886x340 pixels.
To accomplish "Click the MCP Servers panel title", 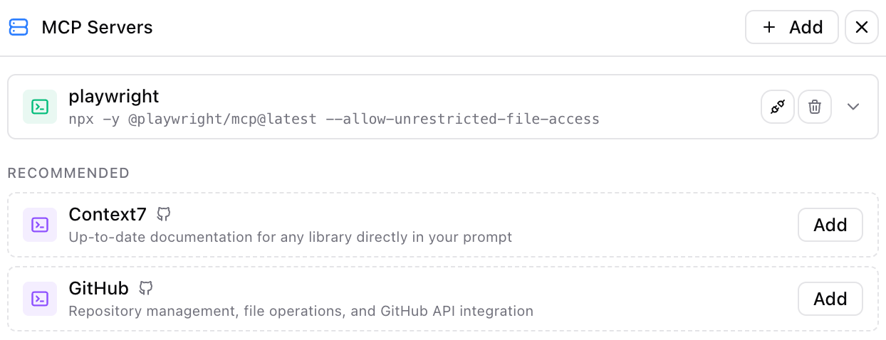I will coord(97,27).
